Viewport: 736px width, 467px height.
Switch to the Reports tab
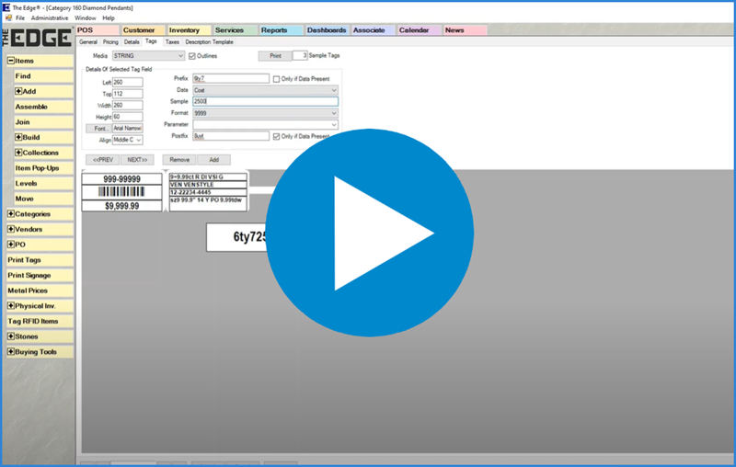click(281, 30)
